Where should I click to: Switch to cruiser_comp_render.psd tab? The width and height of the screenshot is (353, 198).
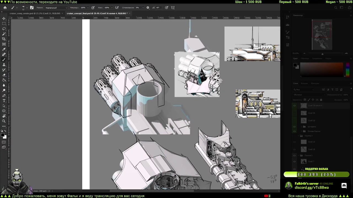35,13
